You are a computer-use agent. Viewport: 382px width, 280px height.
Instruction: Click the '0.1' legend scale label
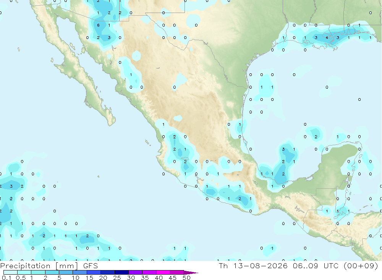[6, 278]
